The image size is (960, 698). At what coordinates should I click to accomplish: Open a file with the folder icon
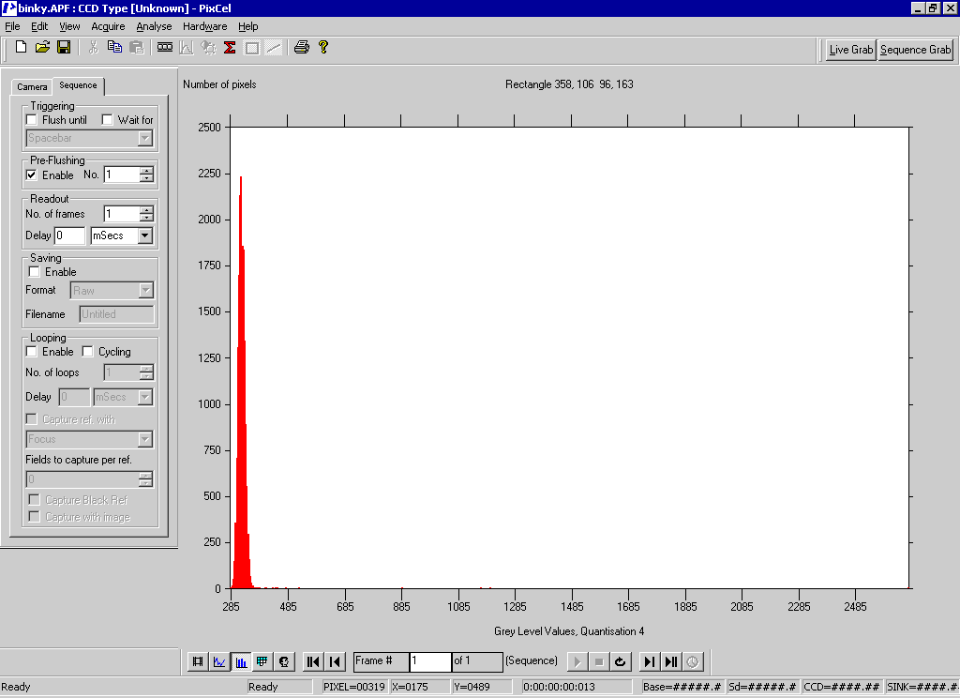point(42,47)
